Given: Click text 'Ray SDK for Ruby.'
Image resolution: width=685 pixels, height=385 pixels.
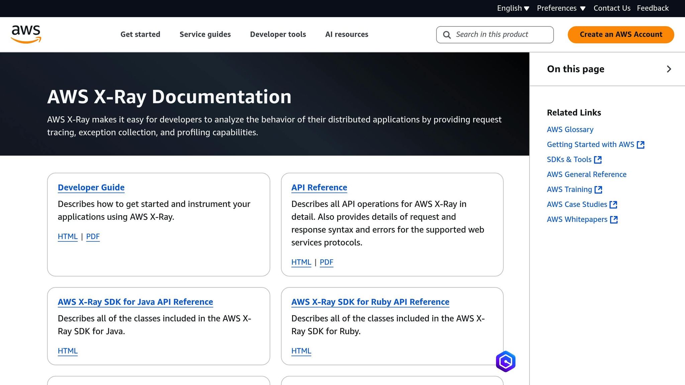Looking at the screenshot, I should click(x=326, y=332).
